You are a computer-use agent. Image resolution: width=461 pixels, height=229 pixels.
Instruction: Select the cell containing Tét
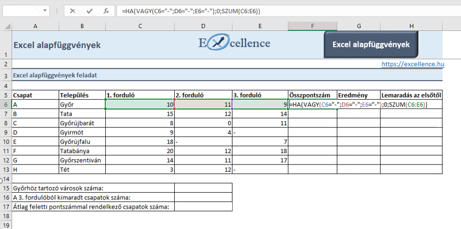coord(82,170)
